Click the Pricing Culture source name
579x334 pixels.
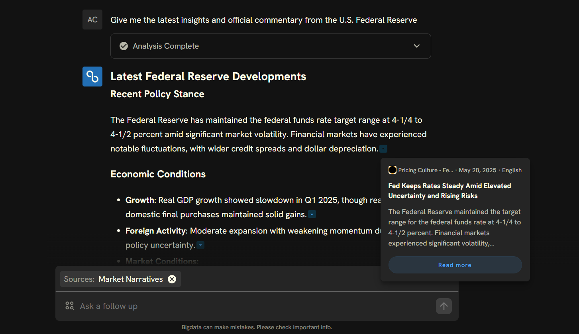point(426,170)
